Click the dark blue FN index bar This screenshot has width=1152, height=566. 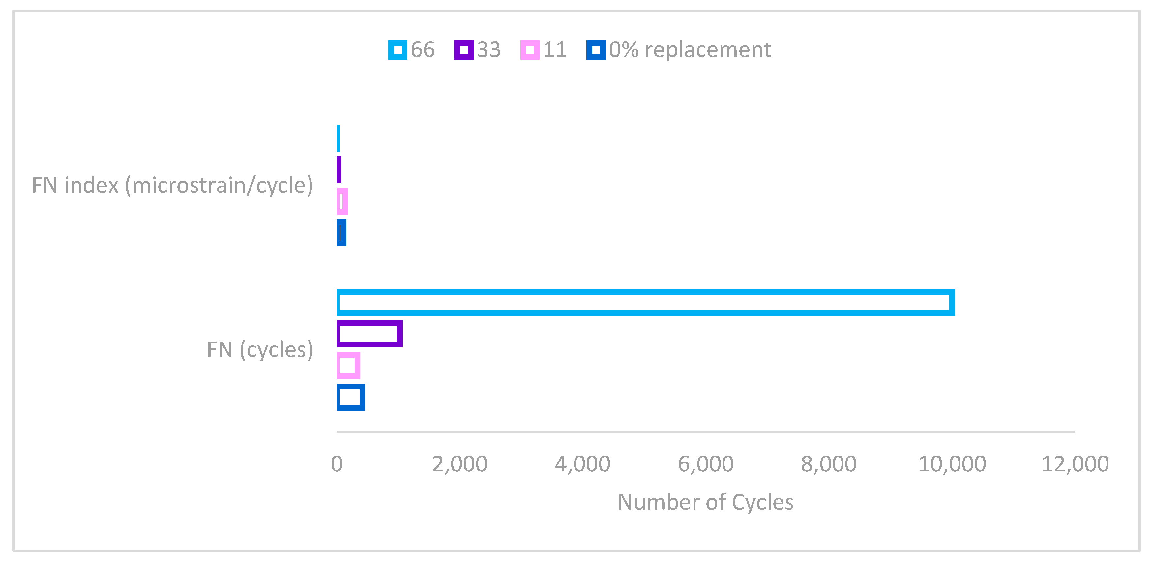click(x=341, y=232)
